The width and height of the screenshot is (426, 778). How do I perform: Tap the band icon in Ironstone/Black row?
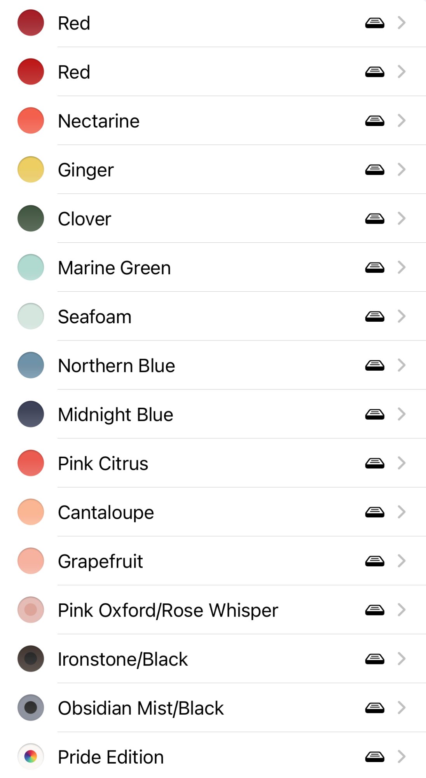click(x=375, y=659)
